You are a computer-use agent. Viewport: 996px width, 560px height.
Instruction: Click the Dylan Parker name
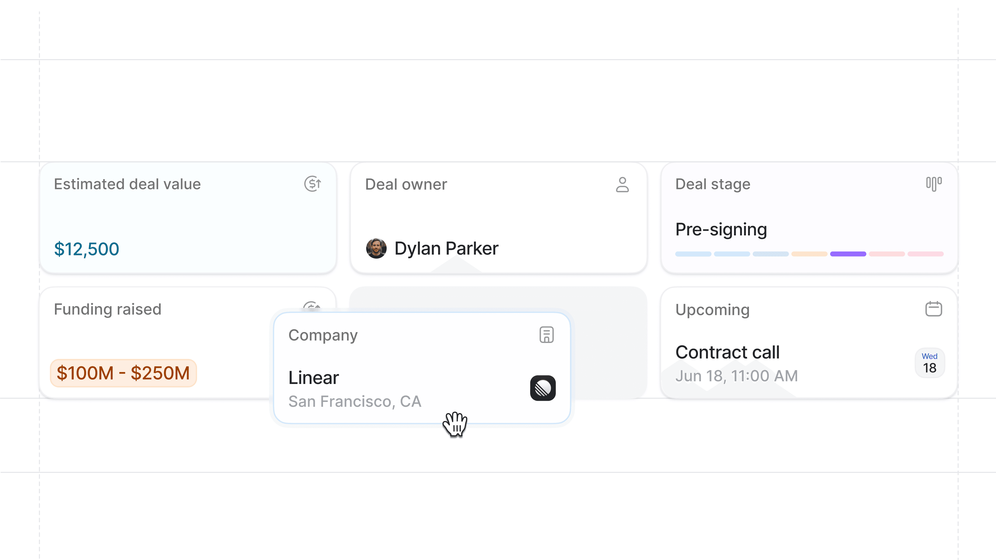tap(446, 248)
